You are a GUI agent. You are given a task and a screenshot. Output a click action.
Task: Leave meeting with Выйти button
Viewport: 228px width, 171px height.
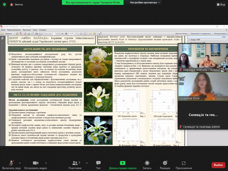pos(218,165)
